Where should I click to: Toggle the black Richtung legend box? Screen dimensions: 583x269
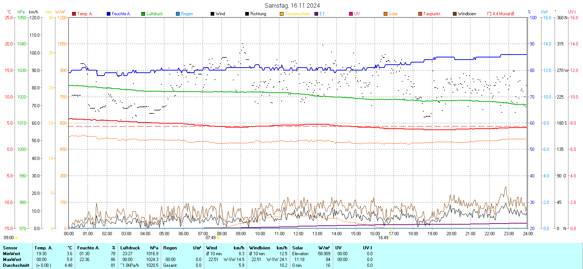tap(247, 14)
